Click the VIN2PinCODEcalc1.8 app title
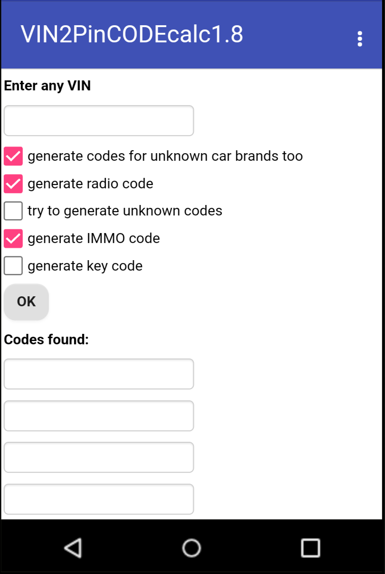Viewport: 385px width, 574px height. pyautogui.click(x=132, y=35)
